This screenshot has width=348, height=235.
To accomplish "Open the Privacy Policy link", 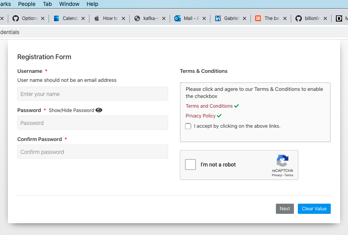I will click(x=201, y=116).
